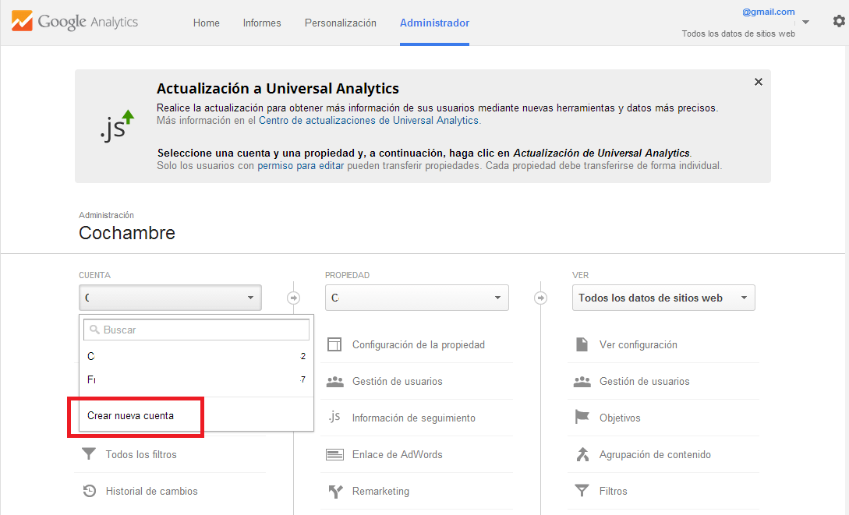Open the Informes tab

tap(262, 23)
